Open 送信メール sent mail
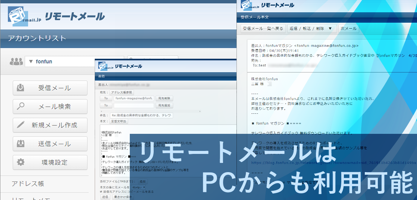Screen dimensions: 417x200 tap(50, 144)
